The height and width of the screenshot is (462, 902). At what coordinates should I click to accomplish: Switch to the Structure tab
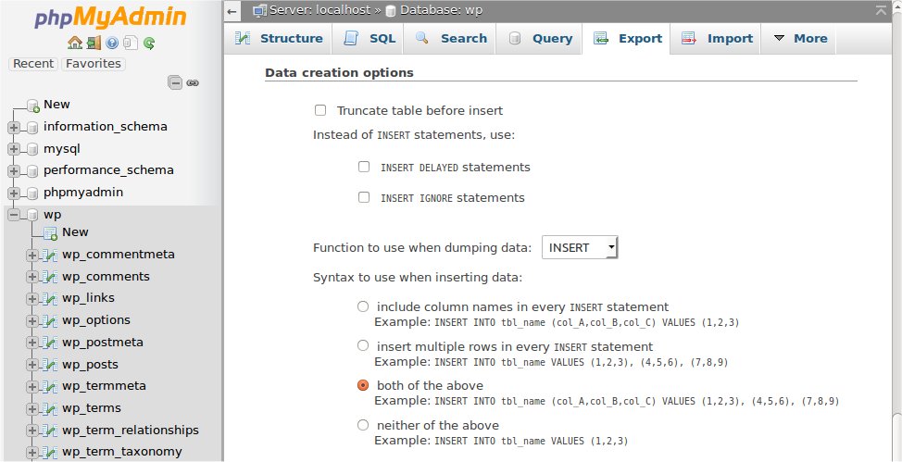pos(279,39)
